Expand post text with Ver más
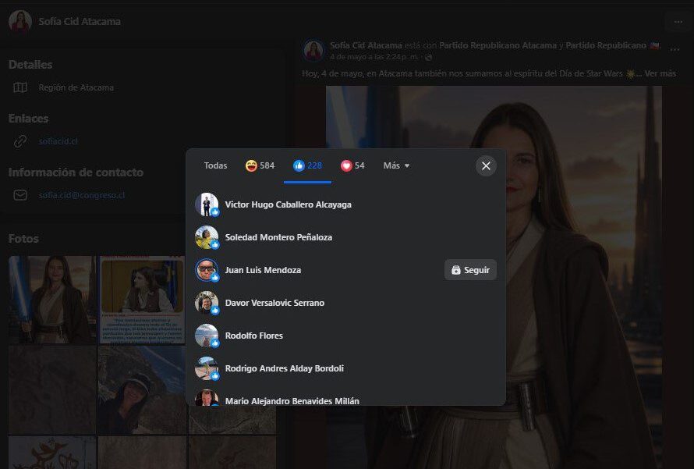Screen dimensions: 694x469 tap(660, 73)
